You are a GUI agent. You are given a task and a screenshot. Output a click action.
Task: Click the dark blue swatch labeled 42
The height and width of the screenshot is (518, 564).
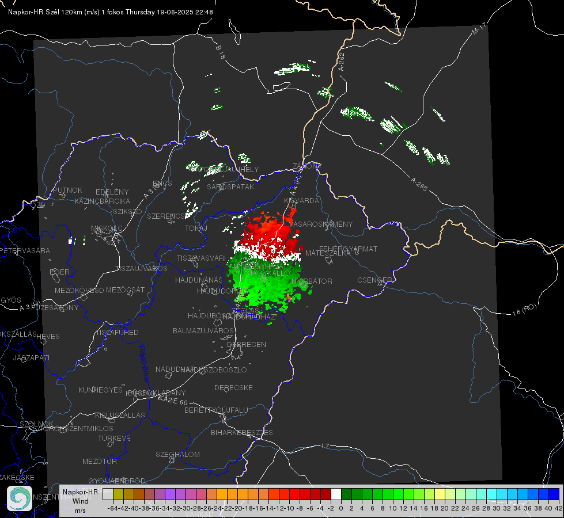[x=554, y=494]
